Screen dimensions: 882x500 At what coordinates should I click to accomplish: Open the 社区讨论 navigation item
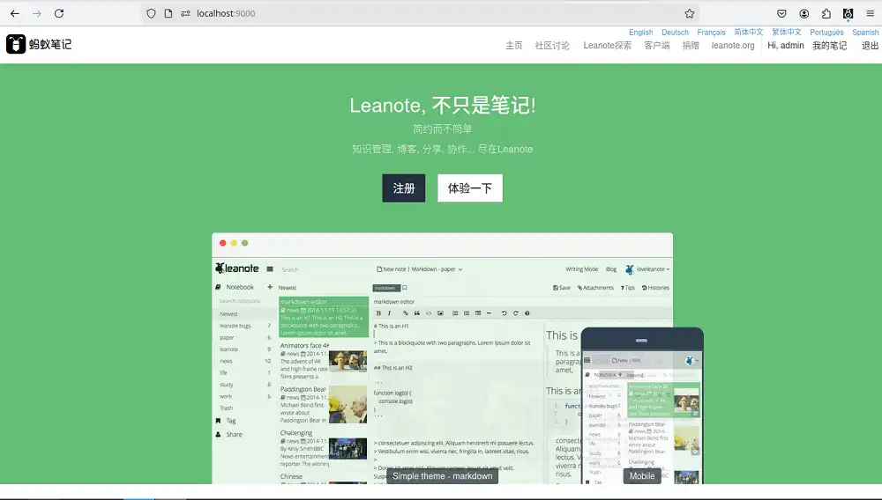coord(552,46)
